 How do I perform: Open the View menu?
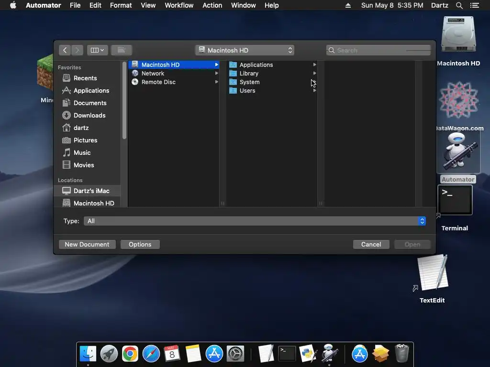(148, 5)
